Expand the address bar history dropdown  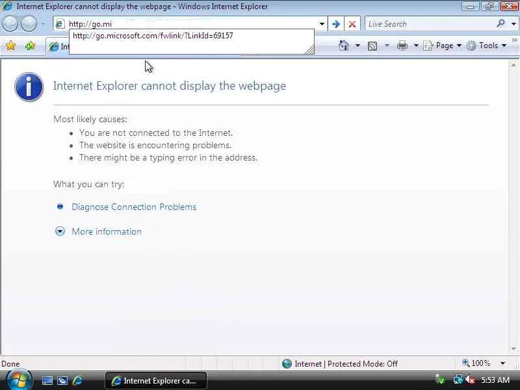click(x=322, y=24)
